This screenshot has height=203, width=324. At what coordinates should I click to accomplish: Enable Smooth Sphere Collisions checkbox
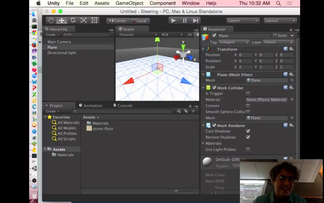point(248,112)
